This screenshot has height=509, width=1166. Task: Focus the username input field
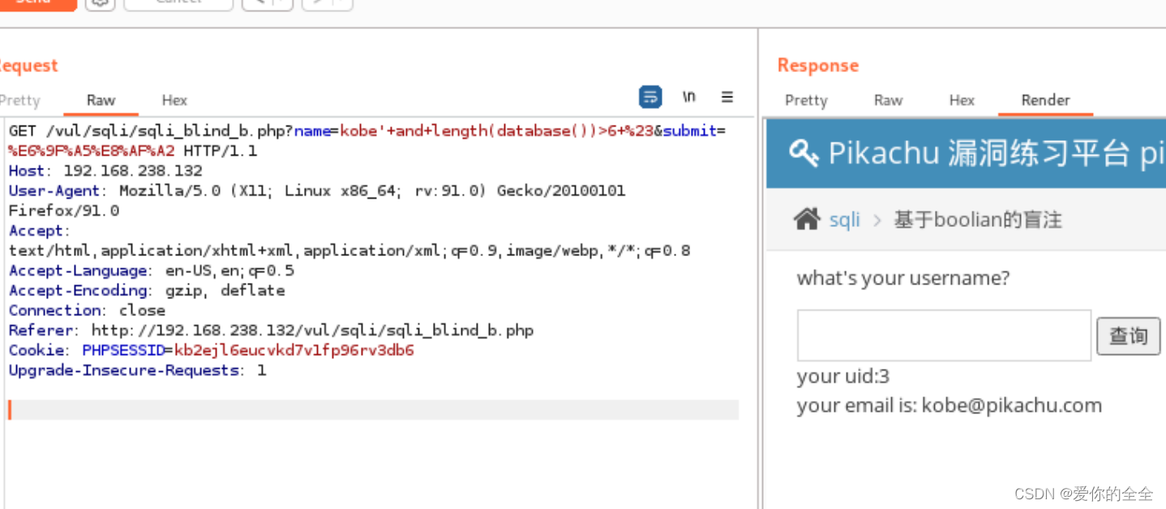tap(944, 335)
